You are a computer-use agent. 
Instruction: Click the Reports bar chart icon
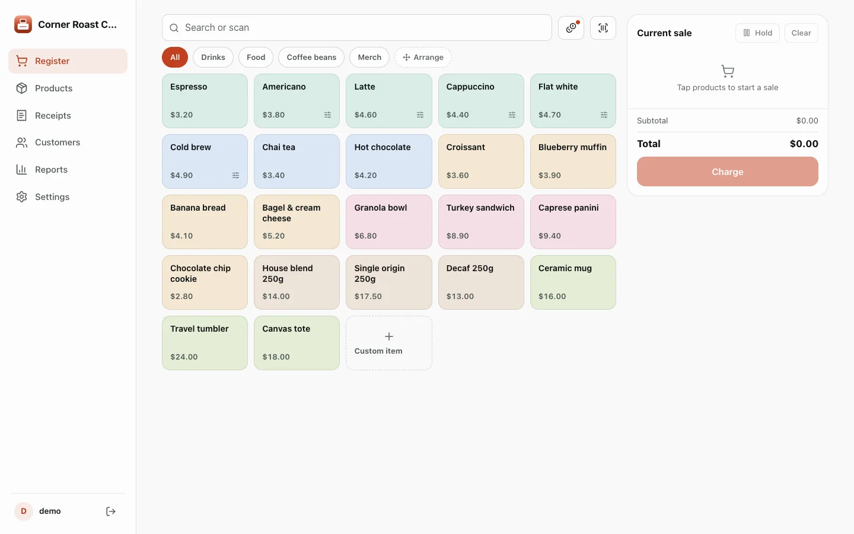tap(22, 170)
